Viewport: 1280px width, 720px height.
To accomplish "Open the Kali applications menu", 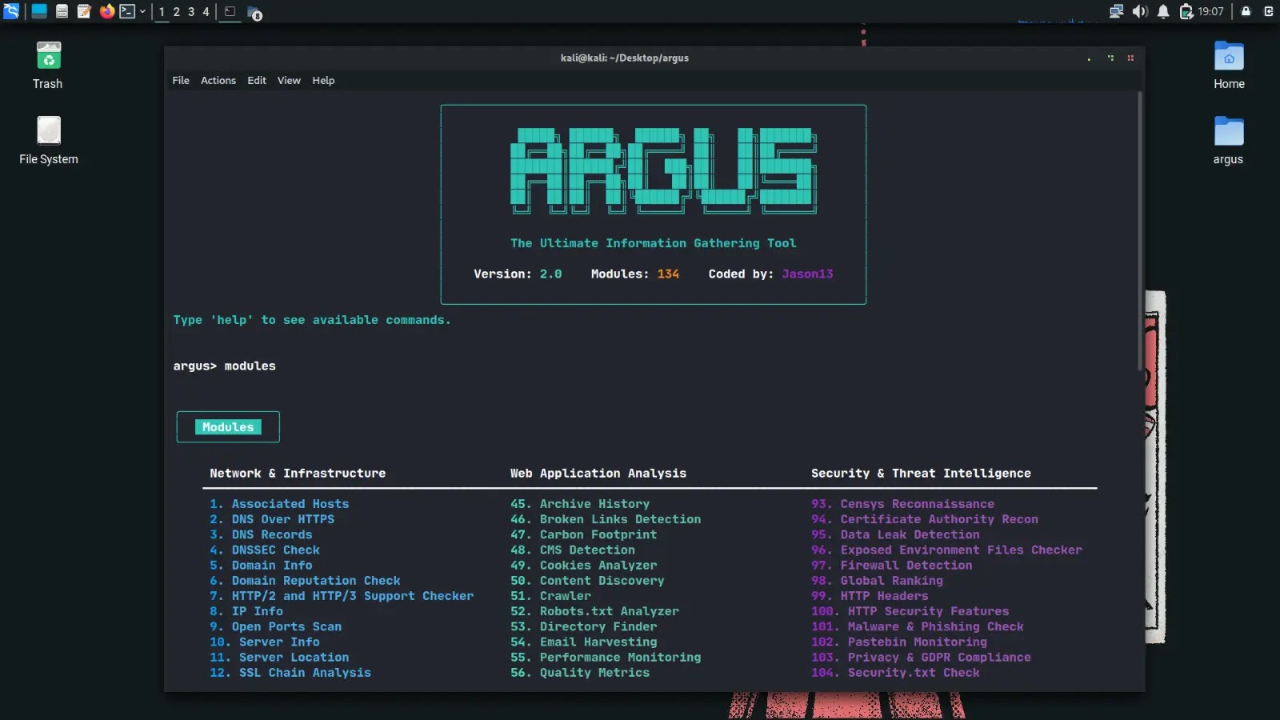I will point(10,11).
